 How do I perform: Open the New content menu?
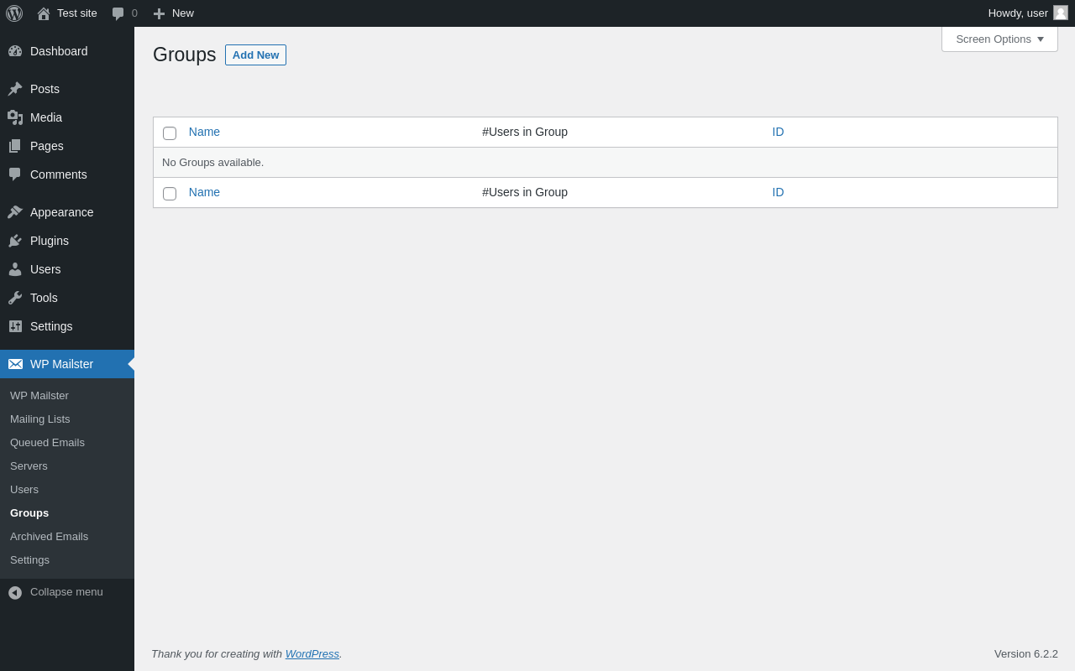point(173,13)
